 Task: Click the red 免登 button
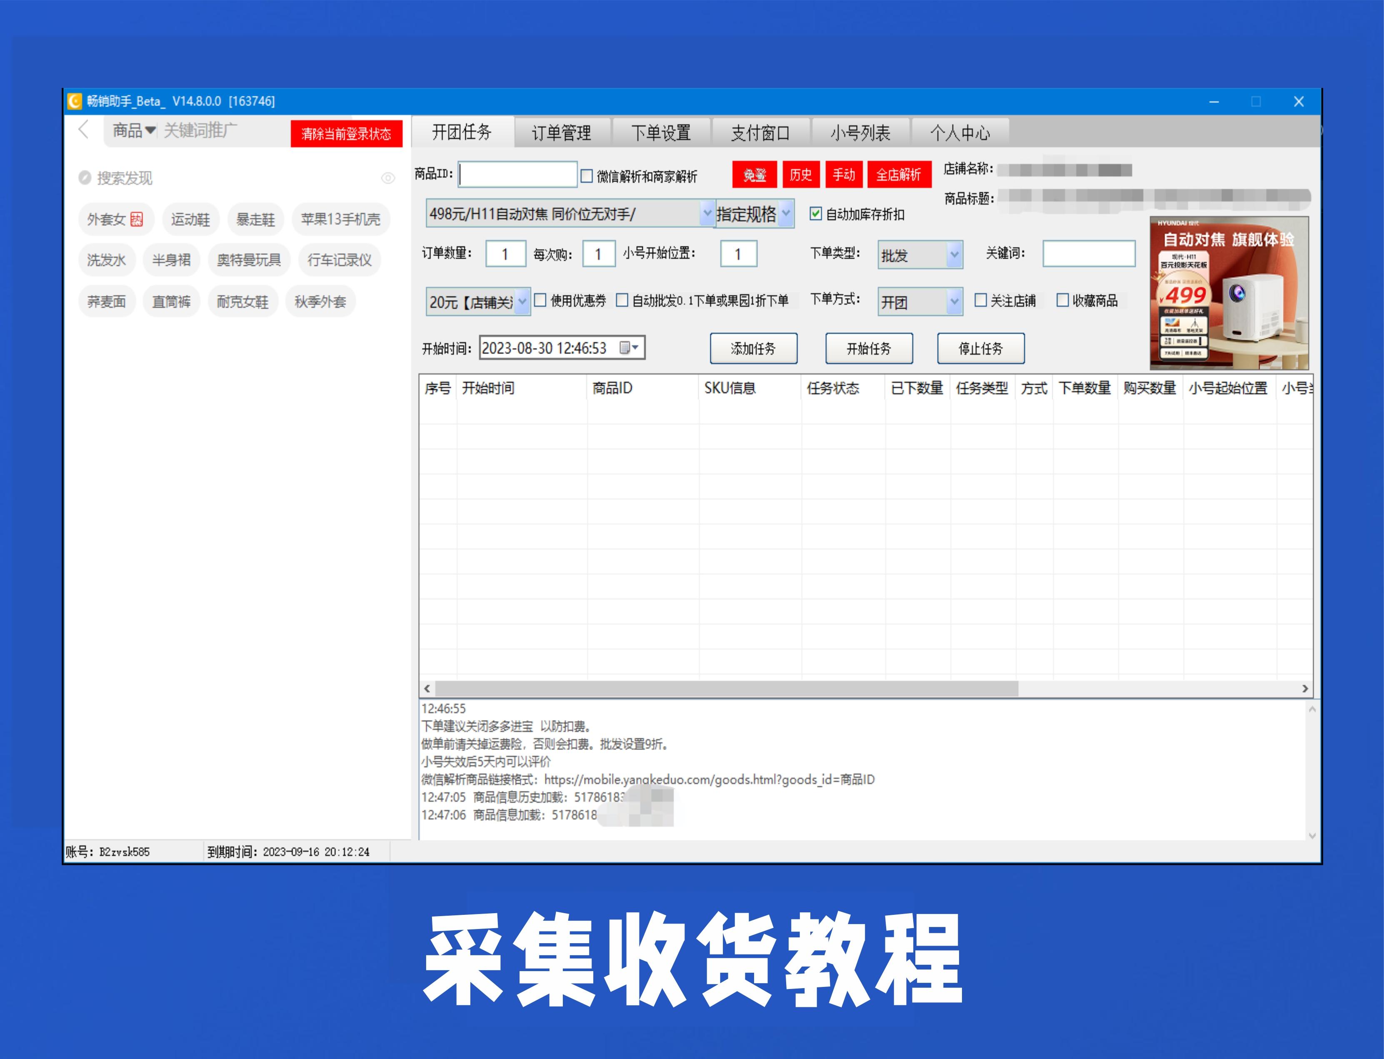pos(754,175)
